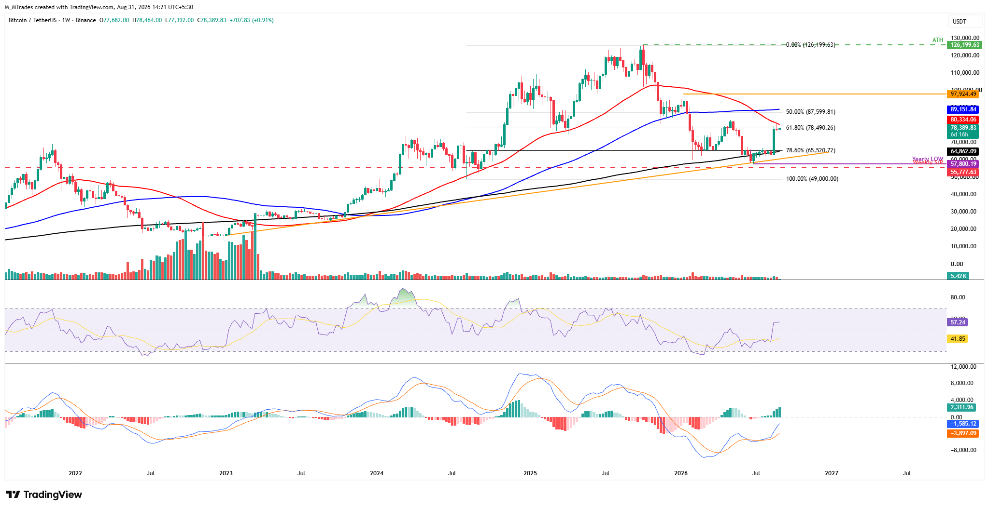This screenshot has width=989, height=509.
Task: Click the USDT currency box
Action: (x=964, y=21)
